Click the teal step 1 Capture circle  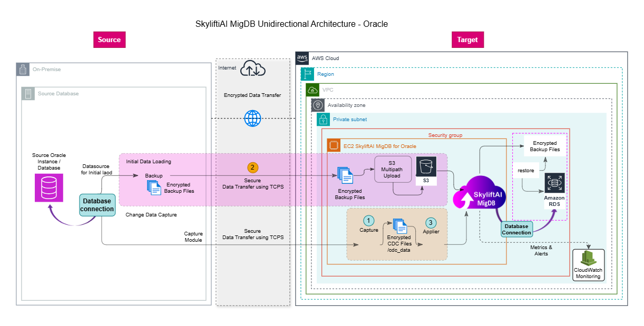coord(368,220)
